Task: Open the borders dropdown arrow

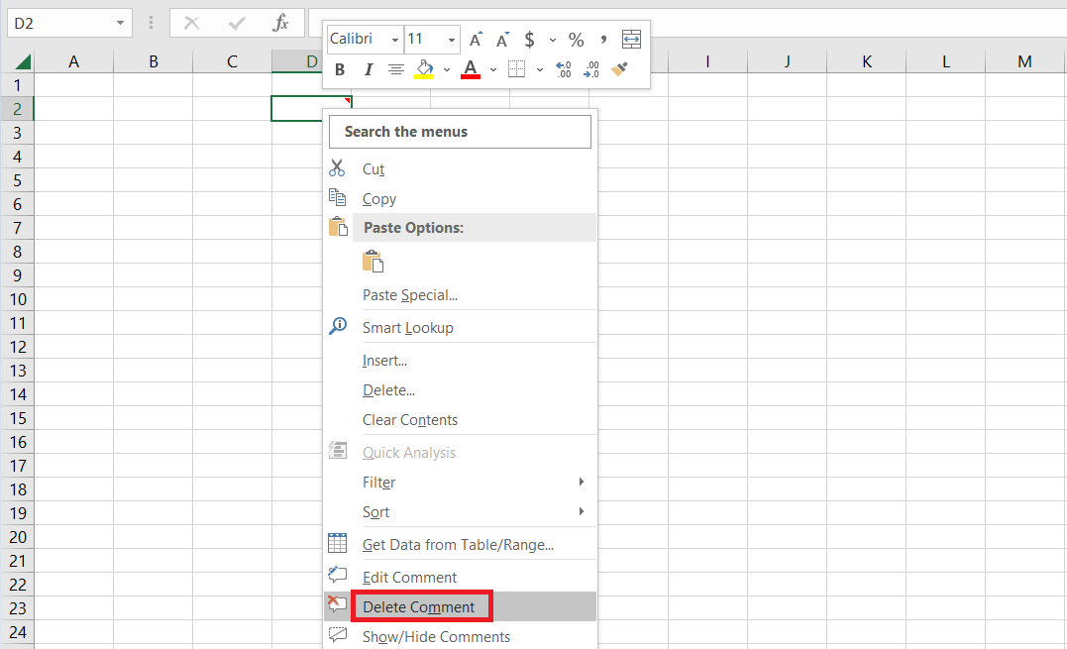Action: pos(540,69)
